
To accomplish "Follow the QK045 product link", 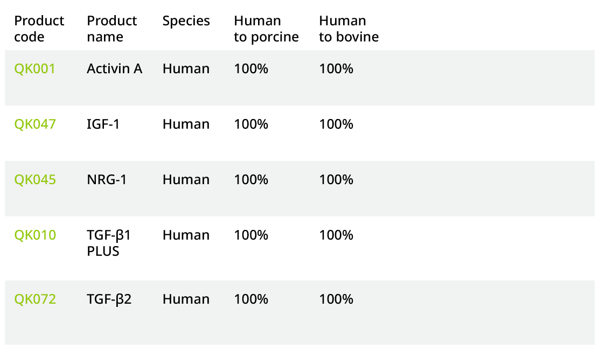I will [35, 180].
